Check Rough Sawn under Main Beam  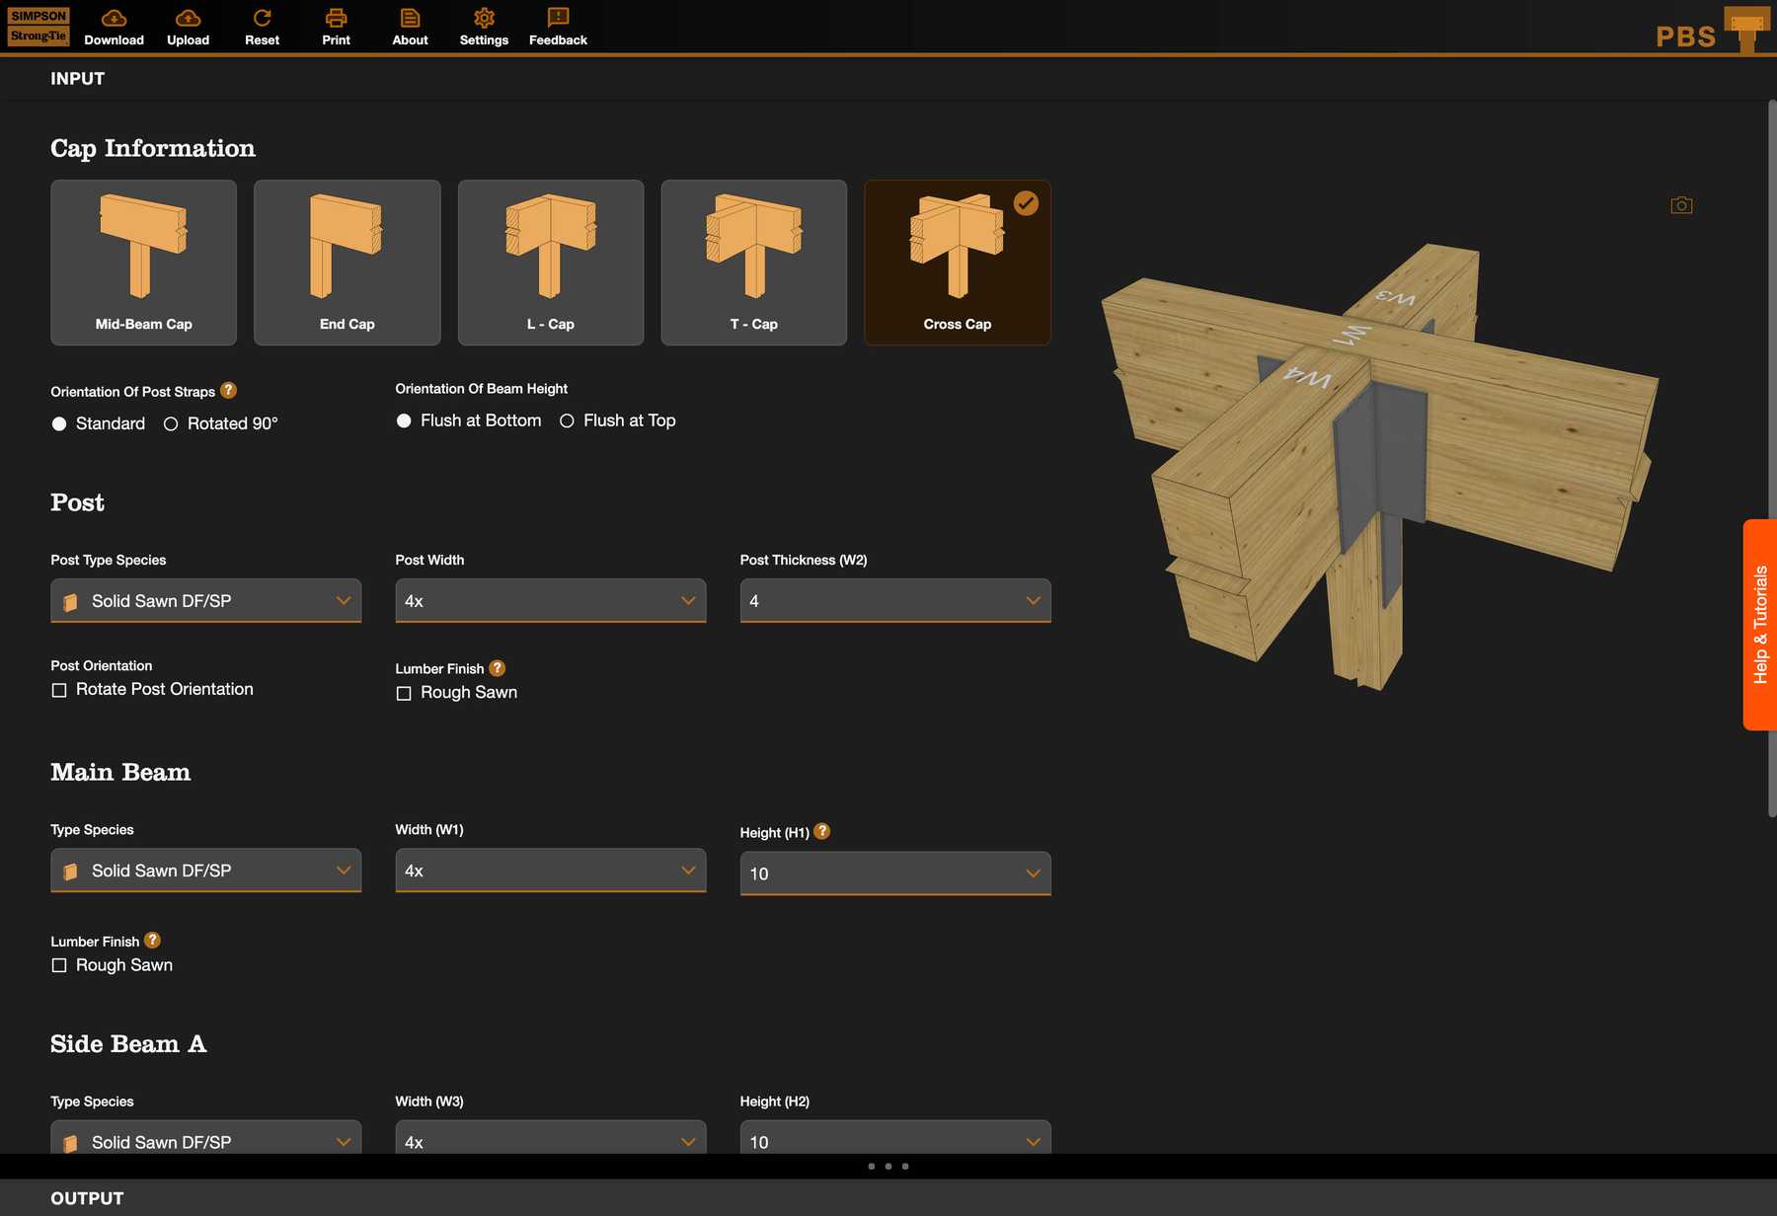[59, 965]
